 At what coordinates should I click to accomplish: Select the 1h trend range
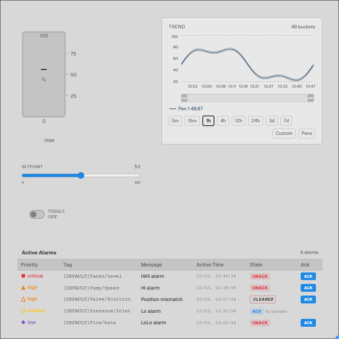point(208,121)
